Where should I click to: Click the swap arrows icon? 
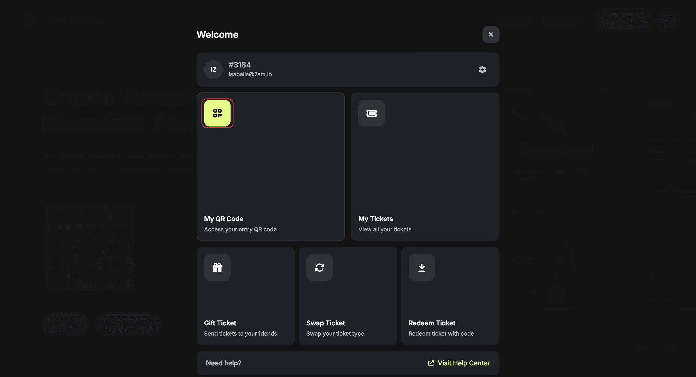319,268
